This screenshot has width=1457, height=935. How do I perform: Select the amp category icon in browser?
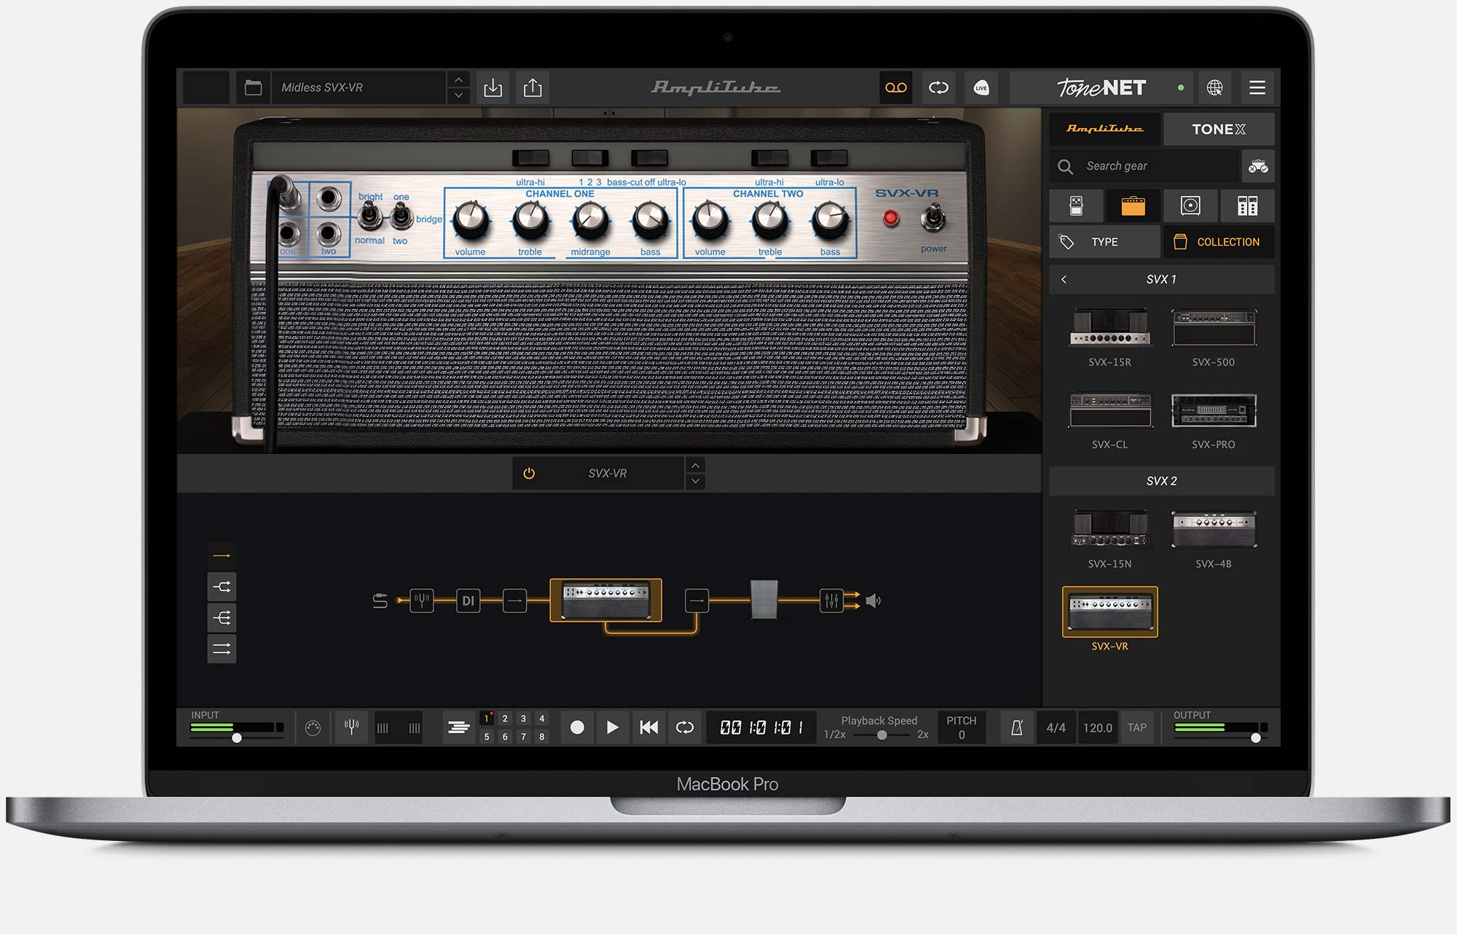pyautogui.click(x=1133, y=206)
